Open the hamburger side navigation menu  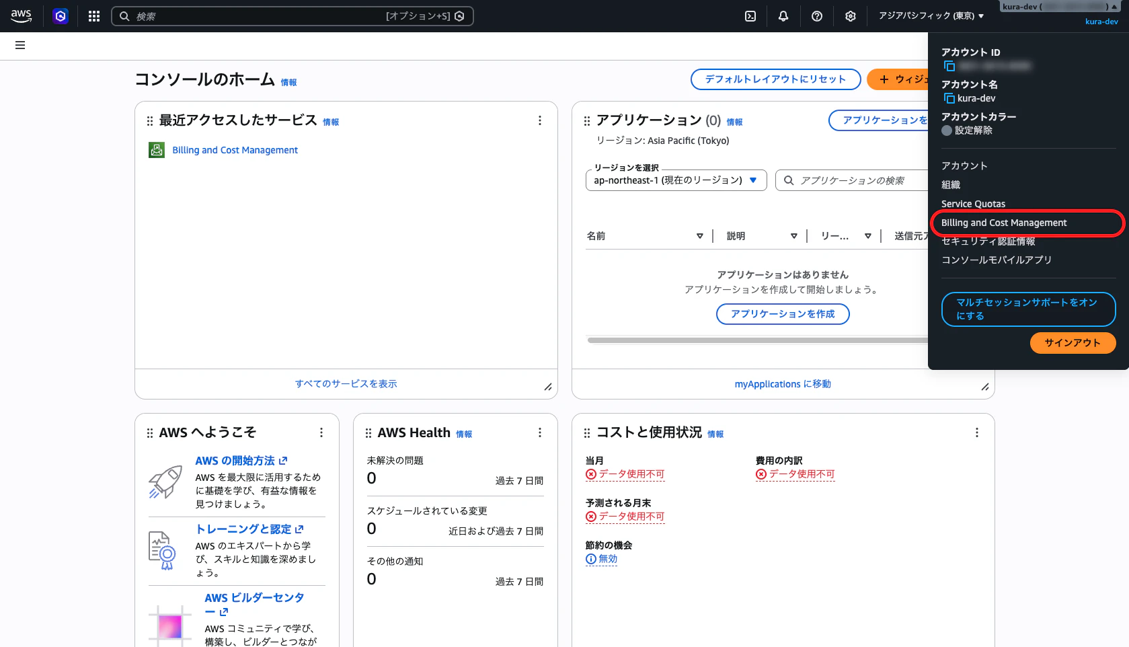(20, 45)
